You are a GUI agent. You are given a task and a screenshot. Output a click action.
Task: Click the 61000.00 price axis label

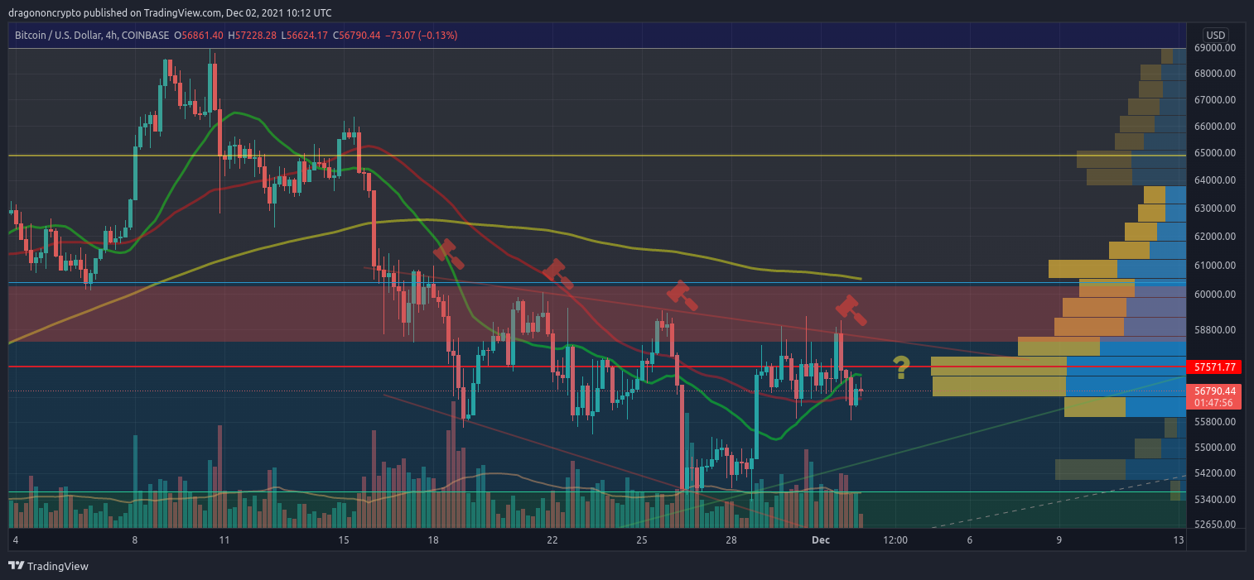point(1215,266)
